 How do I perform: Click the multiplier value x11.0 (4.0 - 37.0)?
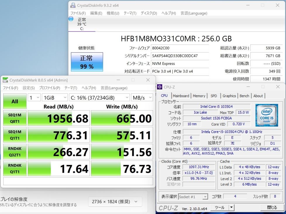[x=199, y=172]
